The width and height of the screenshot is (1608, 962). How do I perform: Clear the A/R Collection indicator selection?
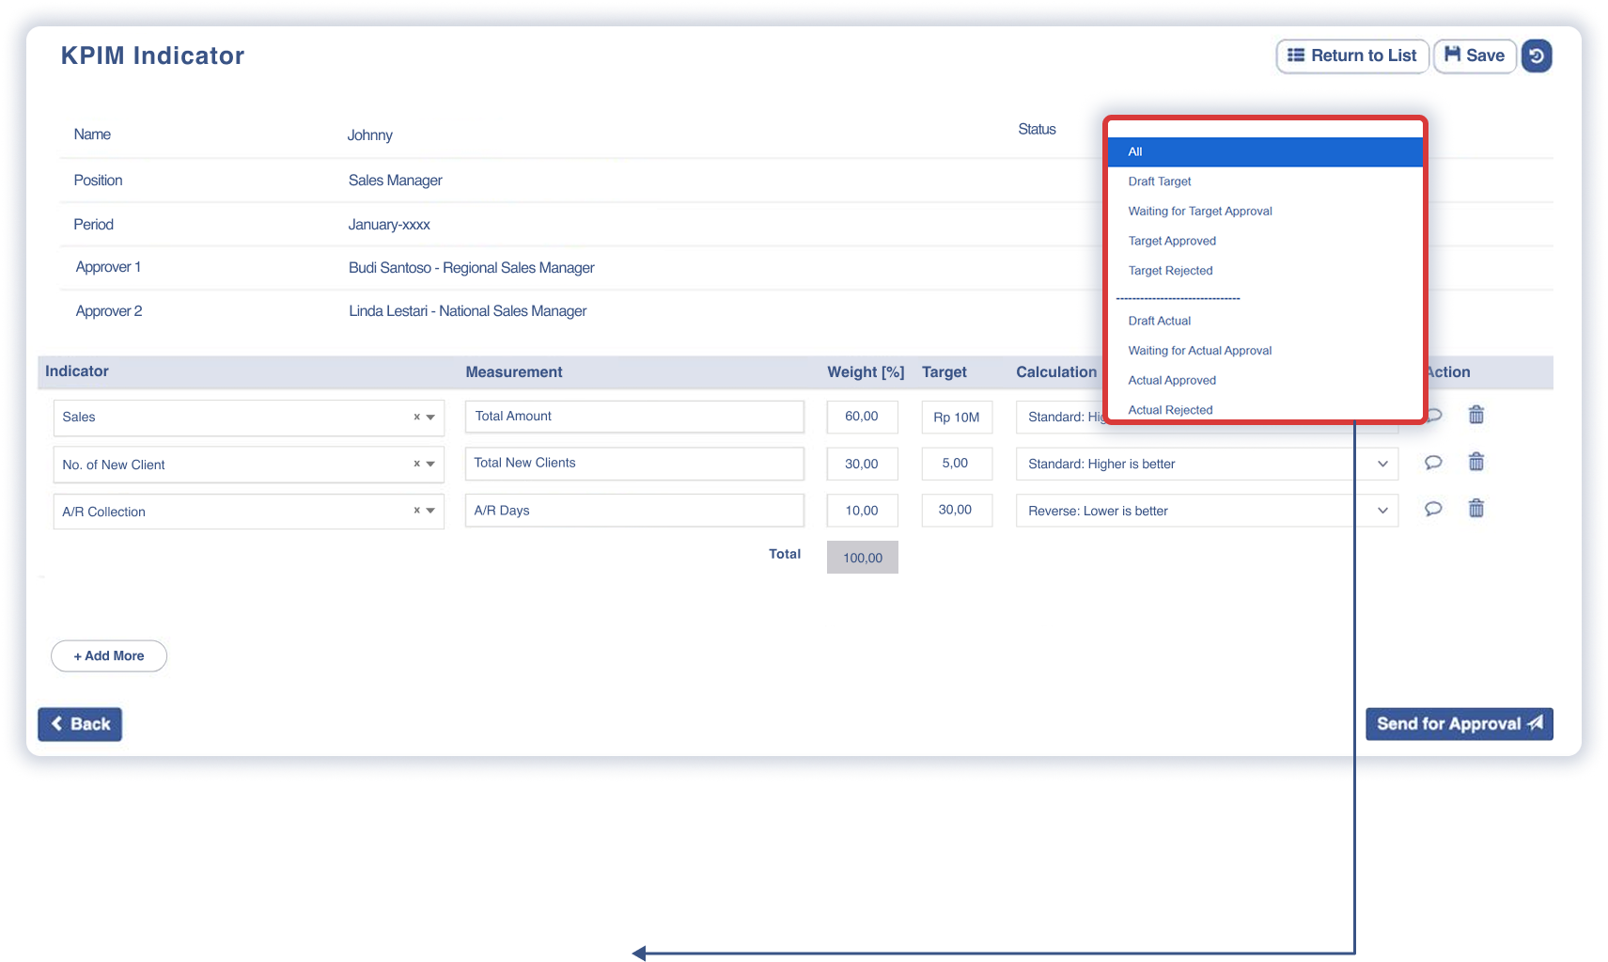point(416,511)
